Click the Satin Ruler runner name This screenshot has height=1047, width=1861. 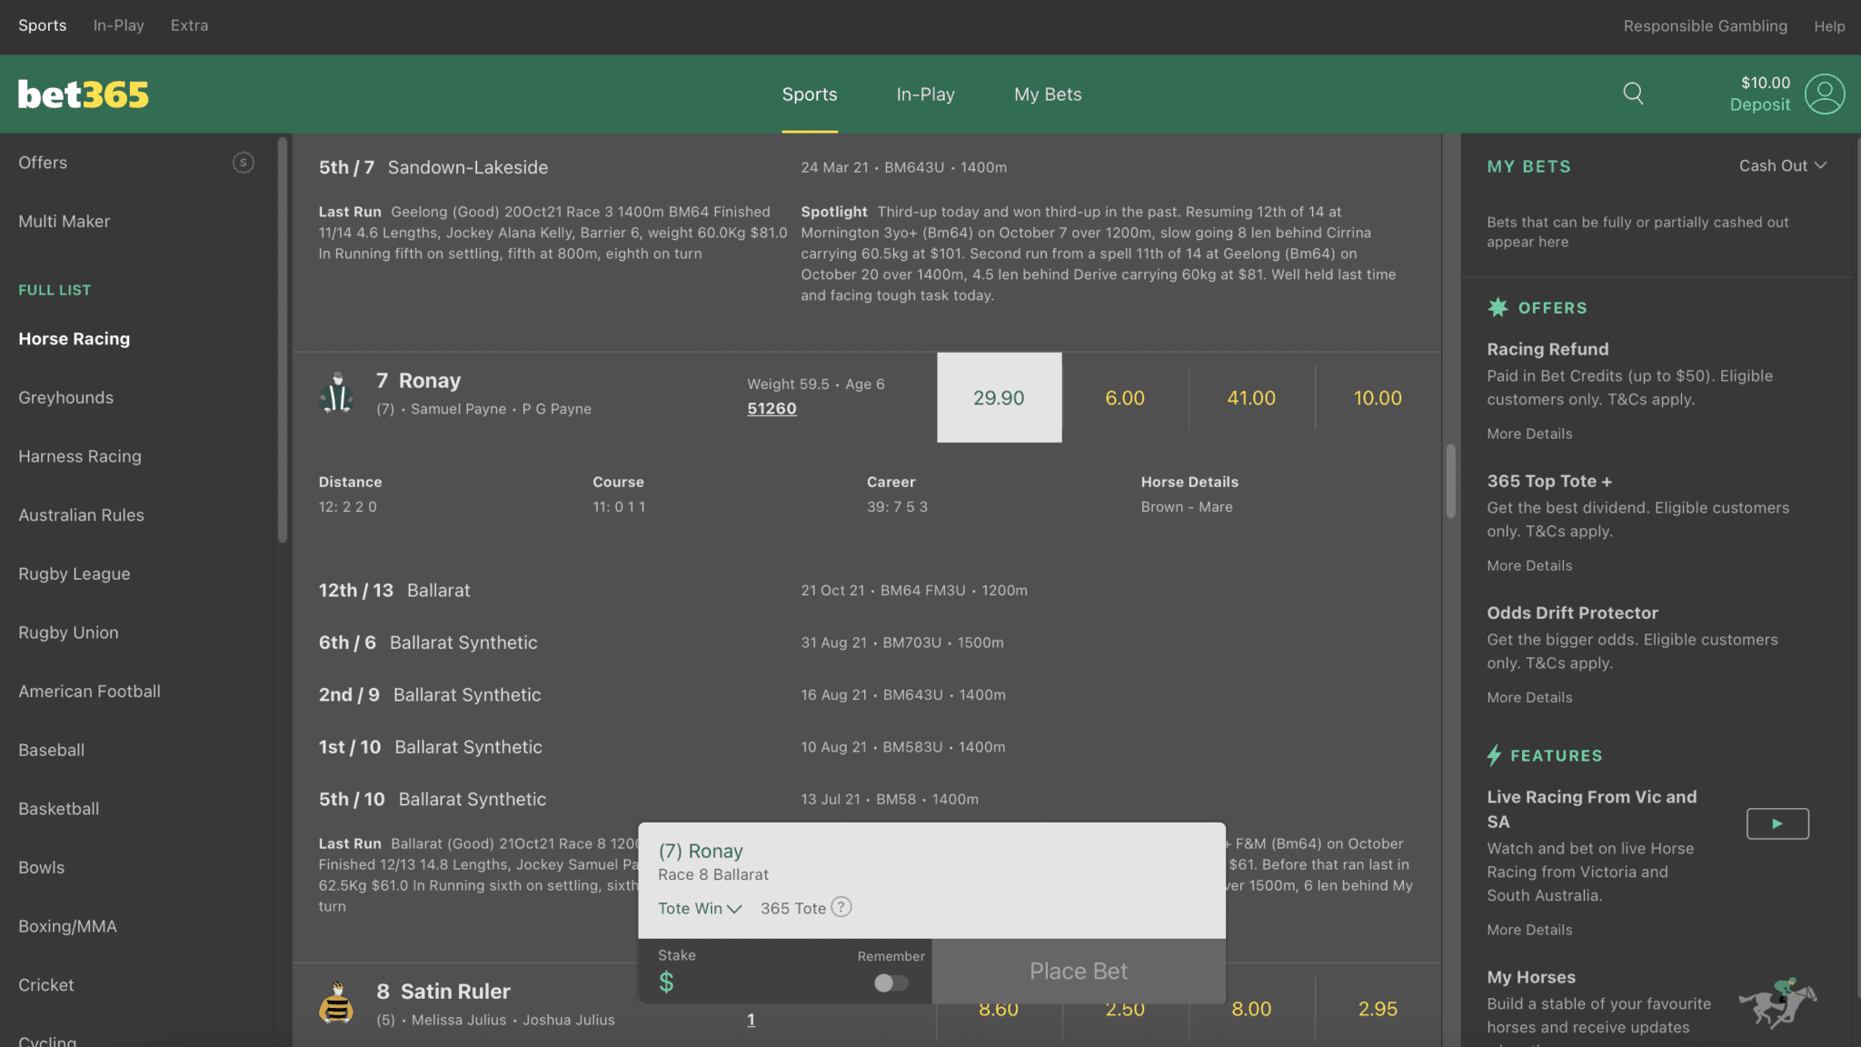point(455,992)
